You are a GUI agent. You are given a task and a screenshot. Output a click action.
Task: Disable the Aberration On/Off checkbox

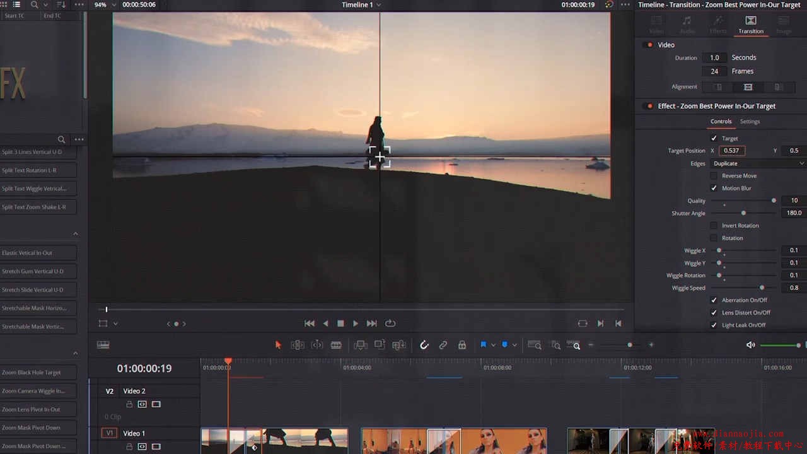[714, 300]
